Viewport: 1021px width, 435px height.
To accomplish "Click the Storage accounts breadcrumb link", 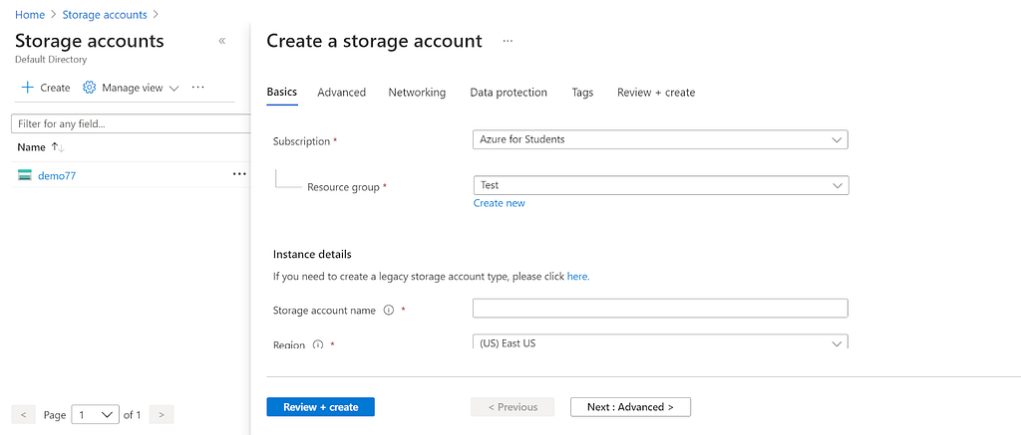I will [105, 14].
